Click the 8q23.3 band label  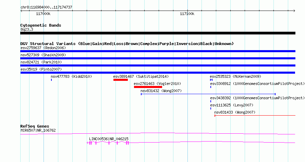tap(27, 30)
